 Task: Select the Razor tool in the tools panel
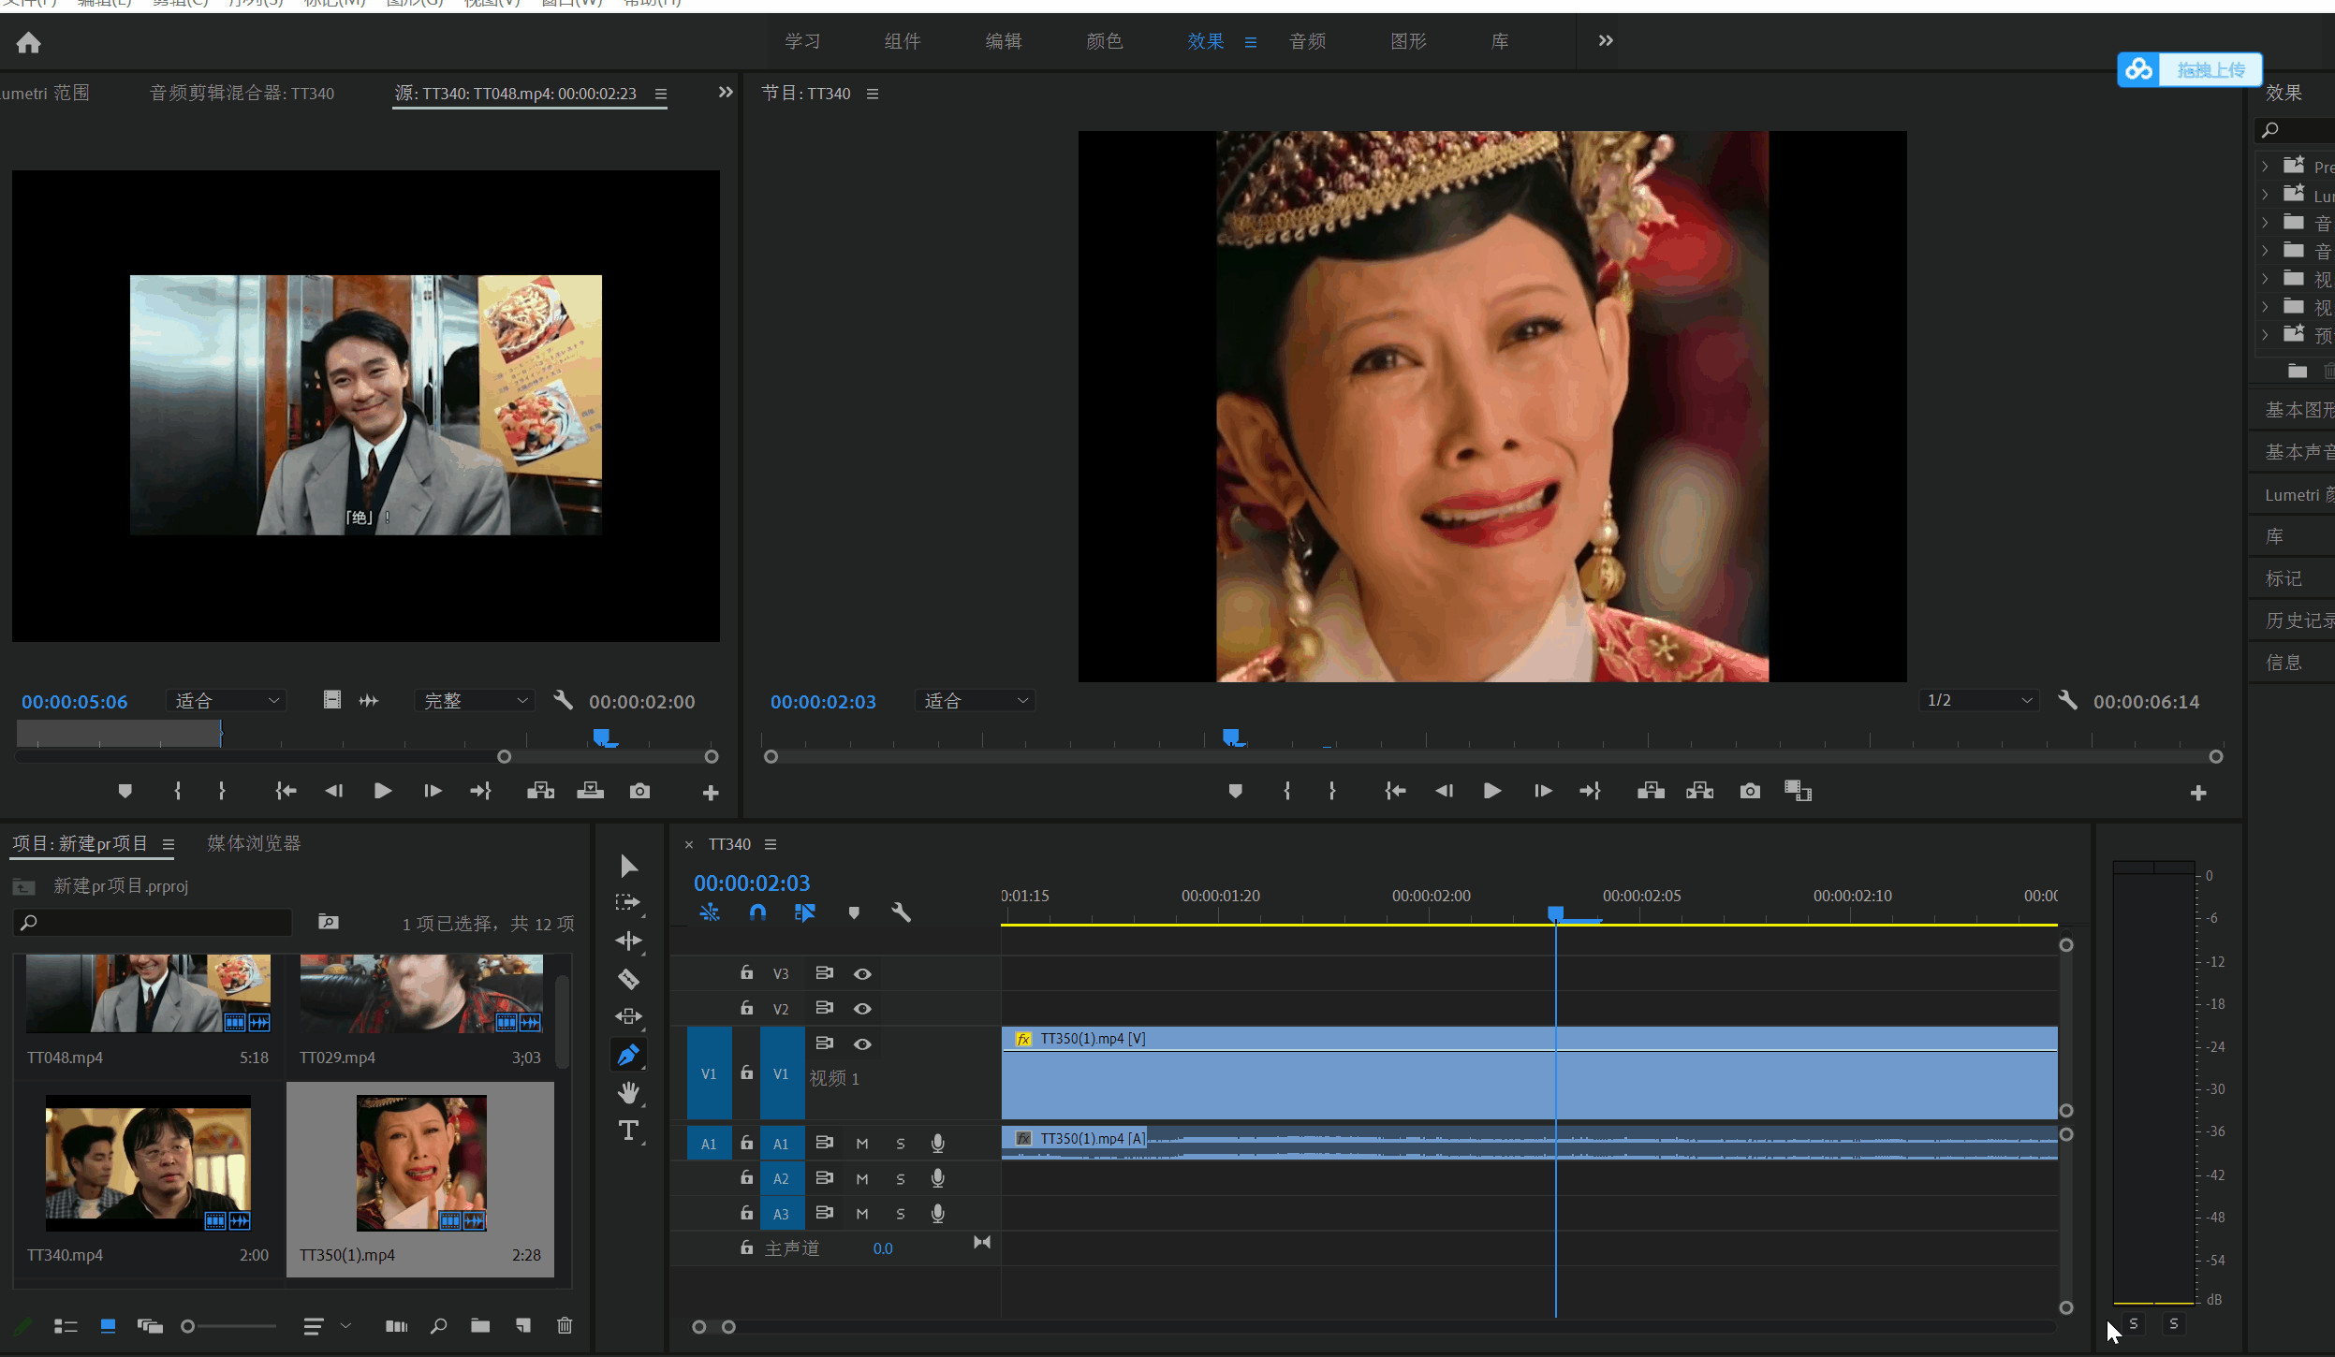(628, 979)
